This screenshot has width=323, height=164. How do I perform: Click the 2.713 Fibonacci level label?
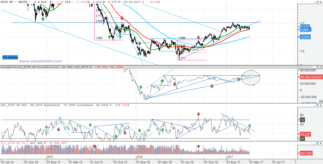[99, 16]
